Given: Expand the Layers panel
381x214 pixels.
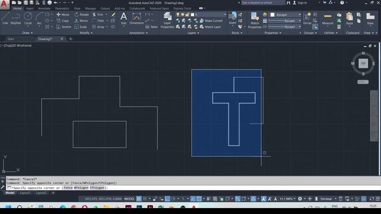Looking at the screenshot, I should click(x=193, y=33).
